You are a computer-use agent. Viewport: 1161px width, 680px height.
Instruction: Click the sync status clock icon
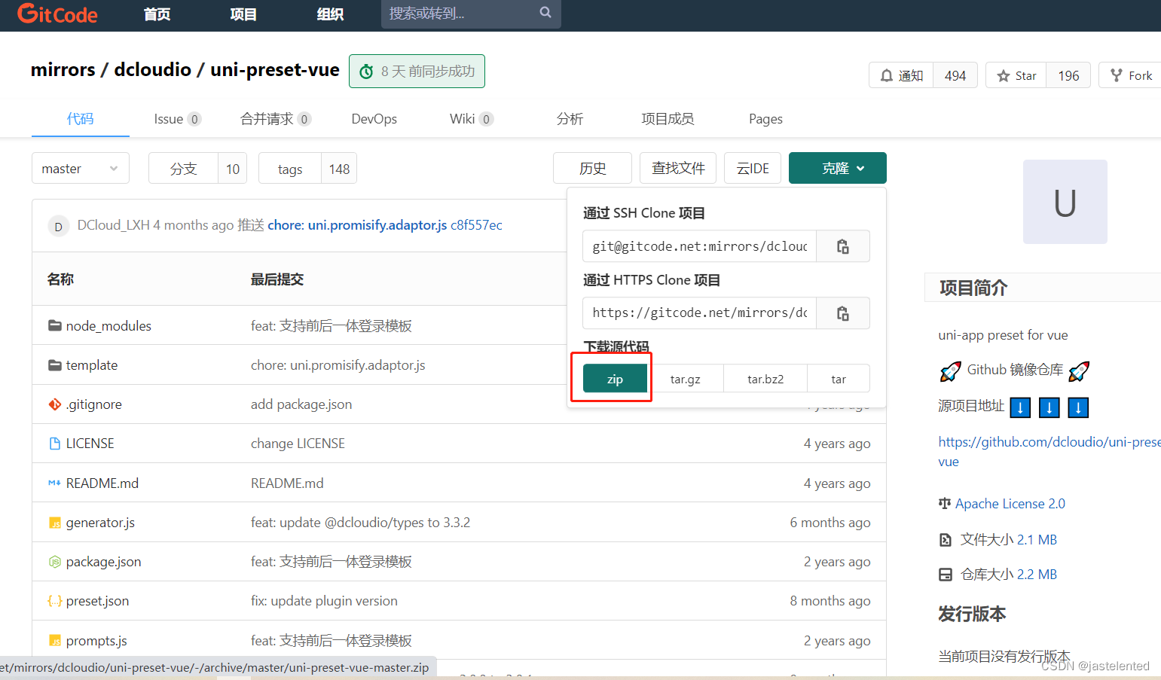367,72
